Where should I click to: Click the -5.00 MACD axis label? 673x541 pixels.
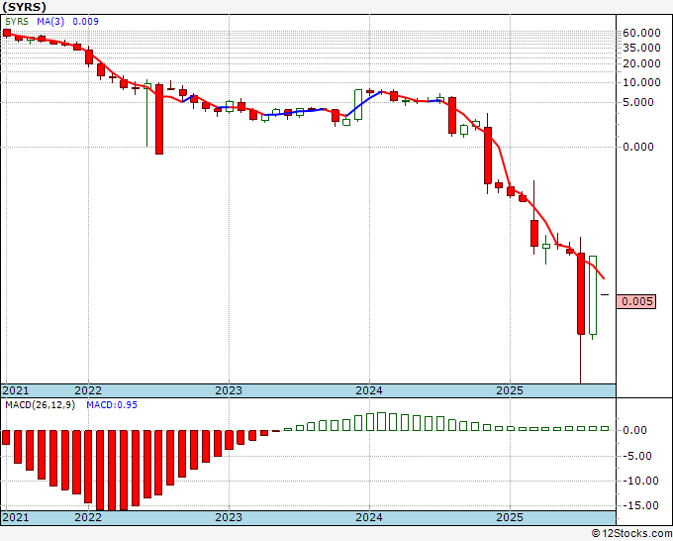pos(637,456)
